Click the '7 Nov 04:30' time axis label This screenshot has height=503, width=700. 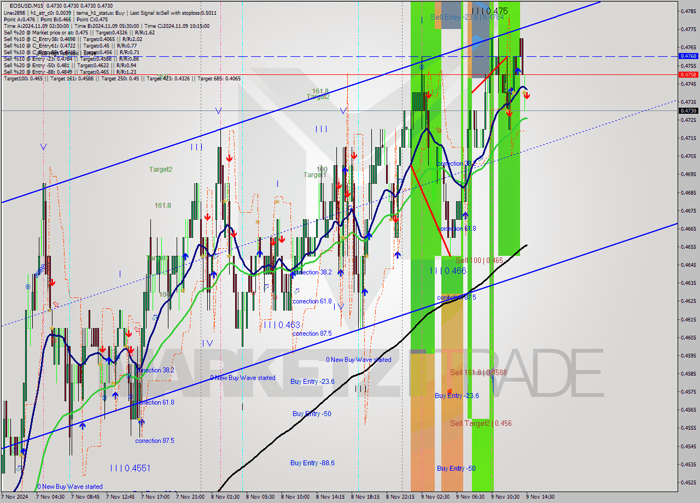click(50, 497)
